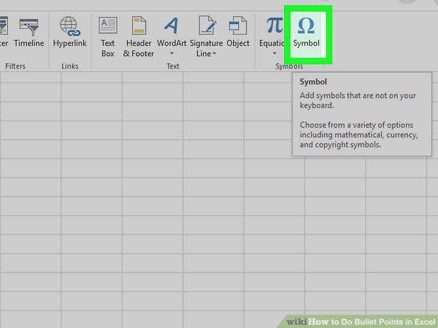
Task: Insert a Text Box
Action: [108, 37]
